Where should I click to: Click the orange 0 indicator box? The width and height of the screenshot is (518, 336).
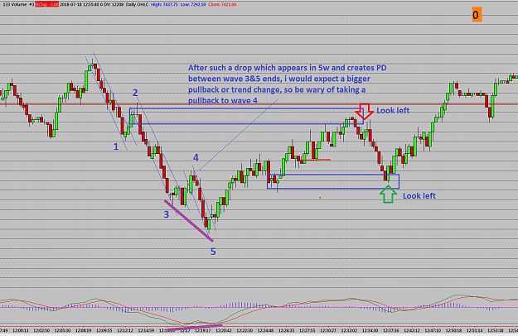click(x=477, y=15)
